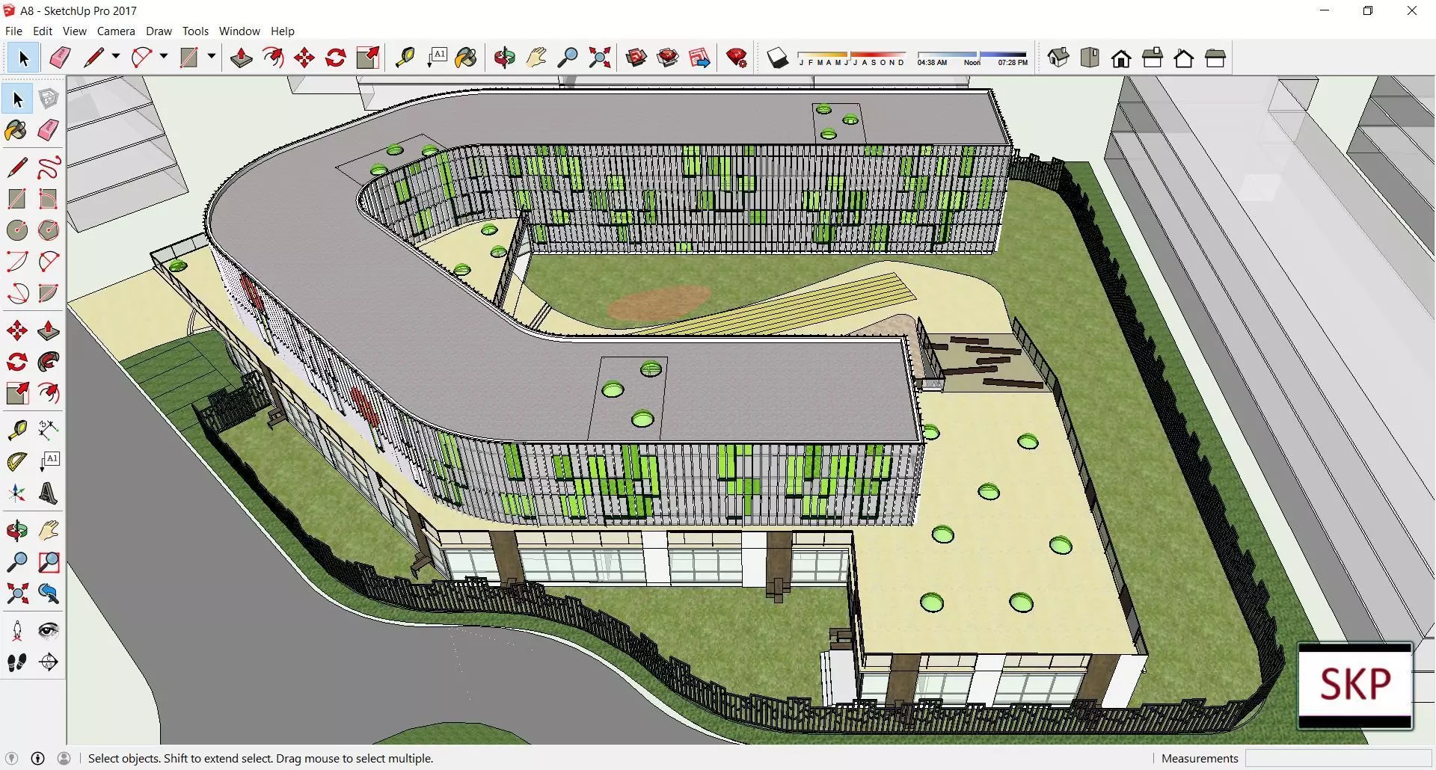Open the Tools menu
The width and height of the screenshot is (1436, 770).
(x=195, y=31)
